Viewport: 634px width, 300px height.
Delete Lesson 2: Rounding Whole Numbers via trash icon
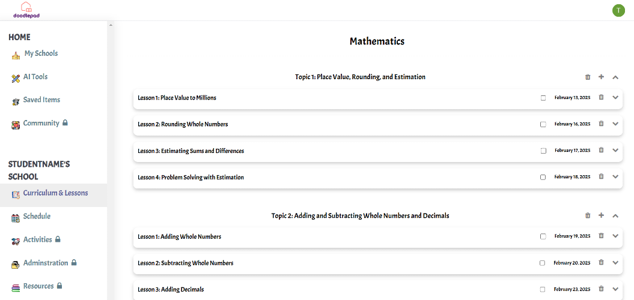click(602, 124)
